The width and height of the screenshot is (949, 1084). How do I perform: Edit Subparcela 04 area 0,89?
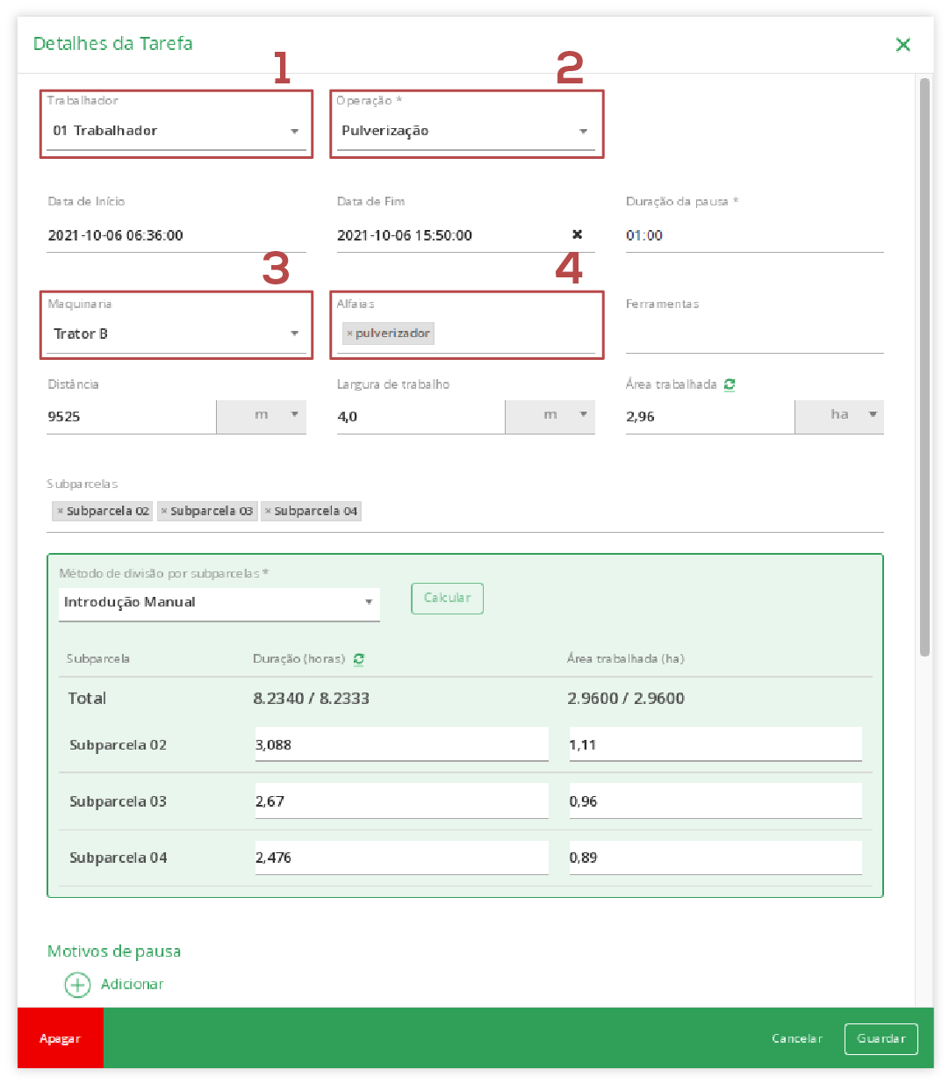[x=715, y=858]
